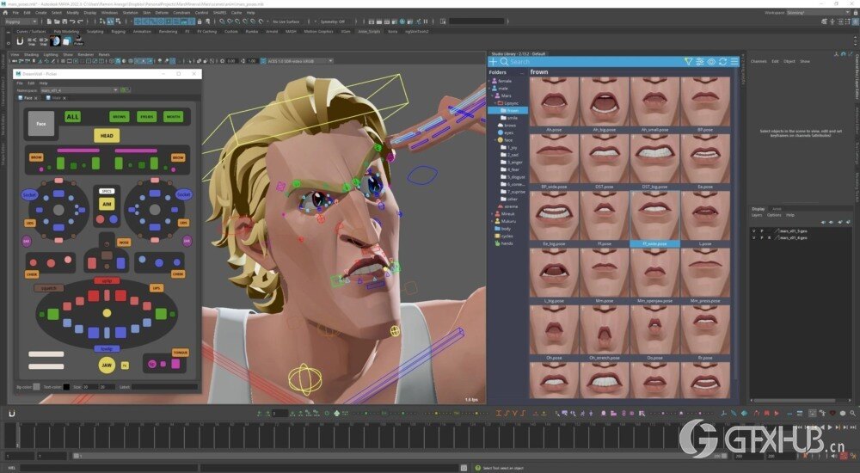Click the Bg-color swatch in Picker
The width and height of the screenshot is (860, 473).
click(x=36, y=387)
